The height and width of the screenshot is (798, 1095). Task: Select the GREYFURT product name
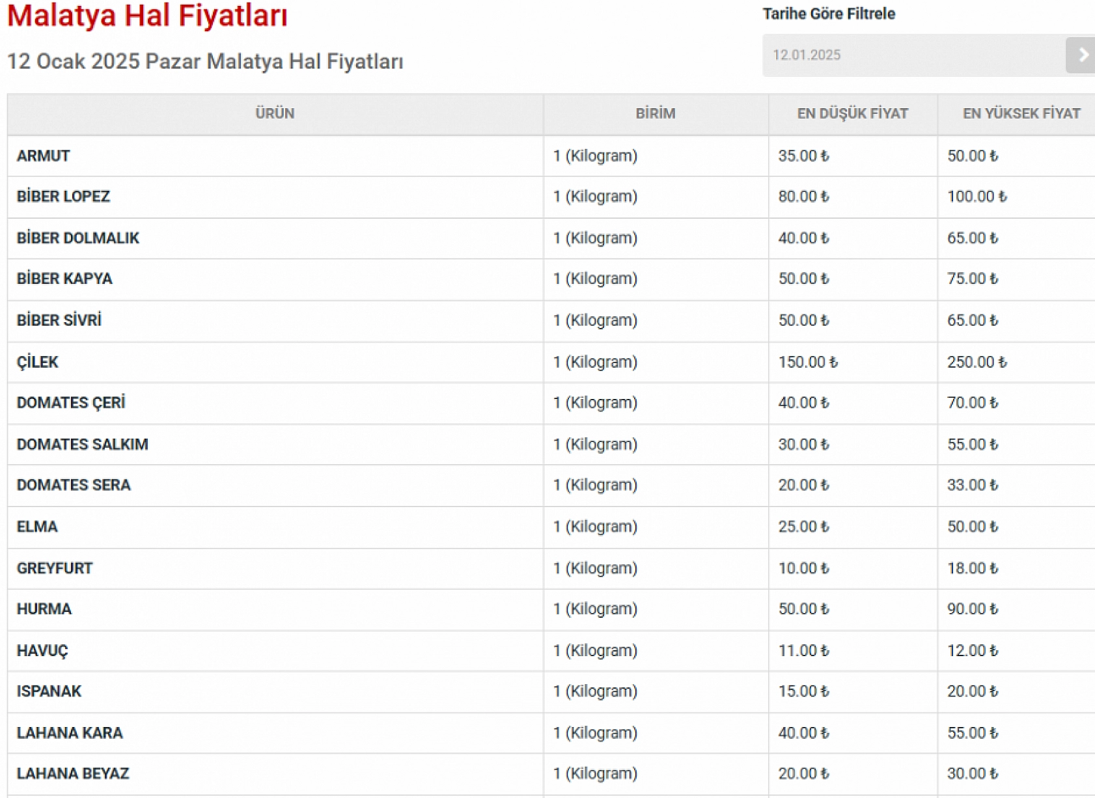[55, 568]
